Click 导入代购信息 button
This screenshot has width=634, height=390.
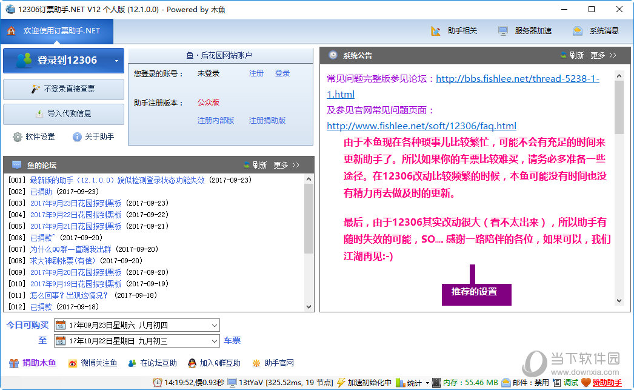[x=64, y=113]
